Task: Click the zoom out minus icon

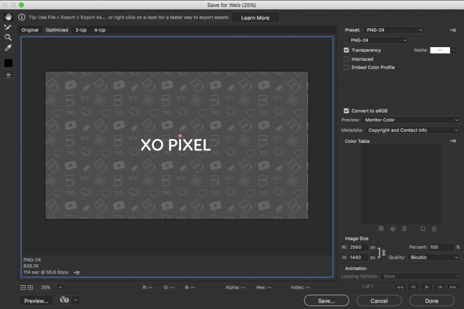Action: [23, 288]
